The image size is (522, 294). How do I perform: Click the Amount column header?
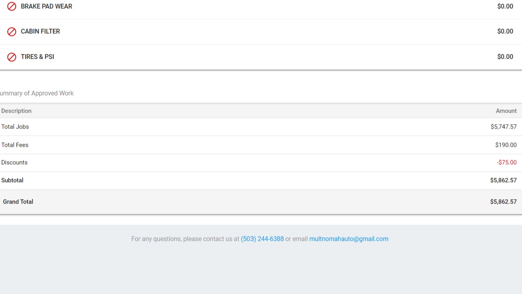click(506, 111)
